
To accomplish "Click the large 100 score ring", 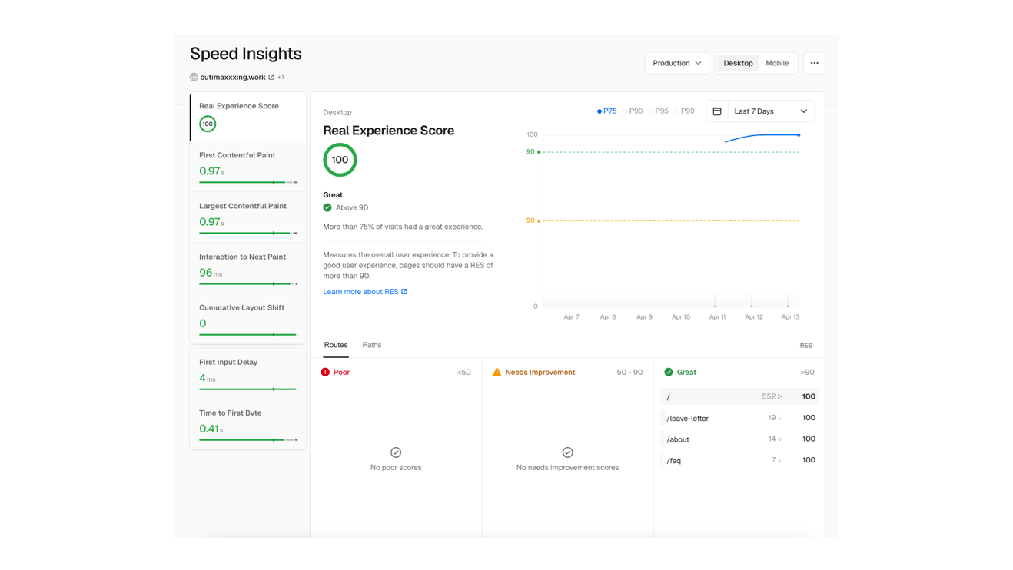I will tap(340, 160).
